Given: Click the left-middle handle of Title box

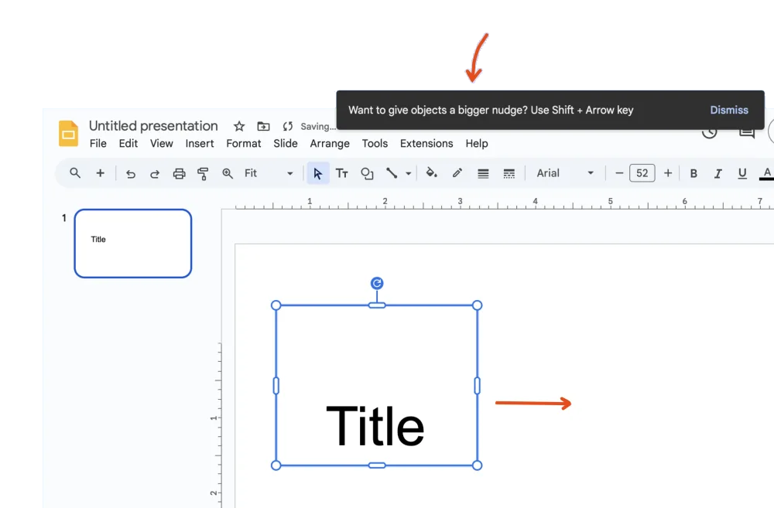Looking at the screenshot, I should (x=276, y=386).
